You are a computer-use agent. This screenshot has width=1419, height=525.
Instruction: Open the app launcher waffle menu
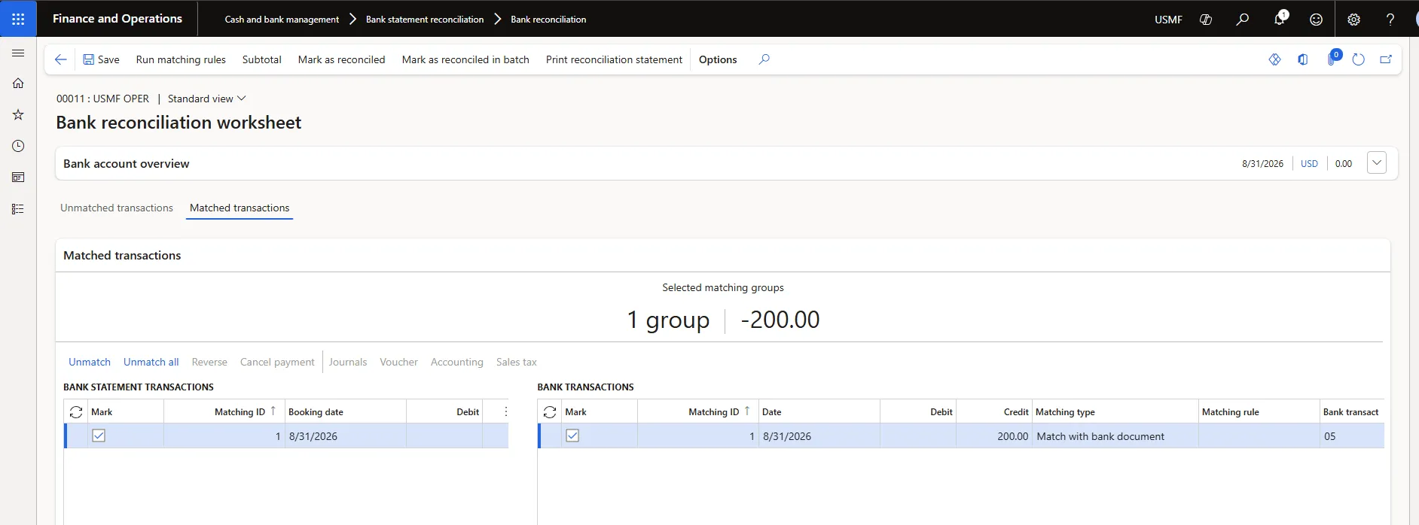[x=18, y=19]
